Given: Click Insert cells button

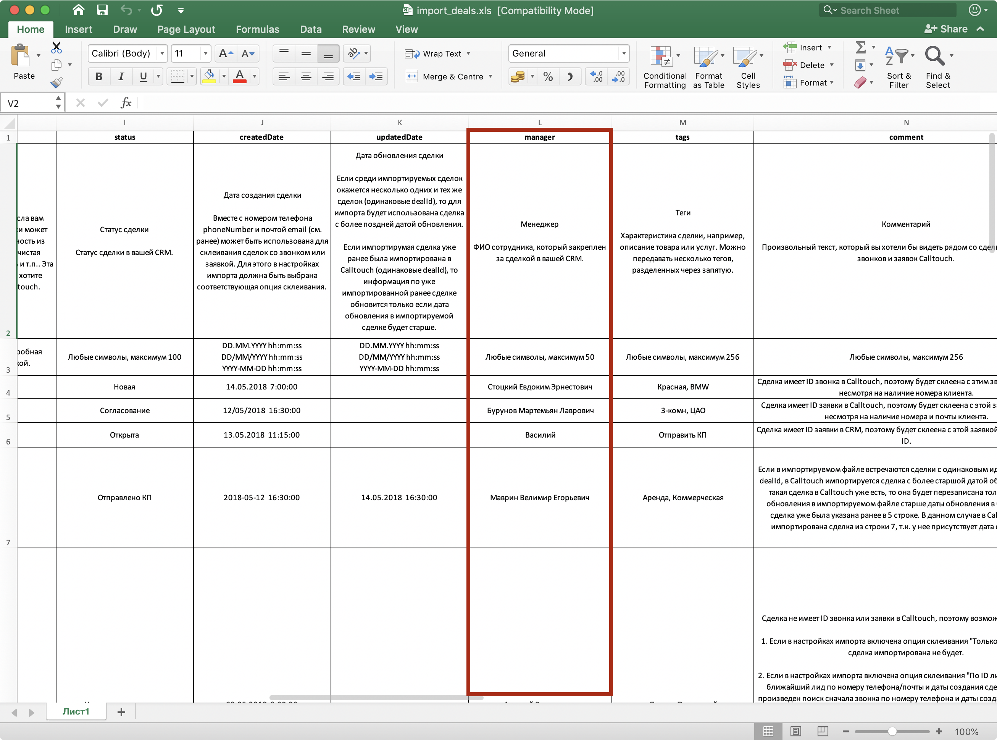Looking at the screenshot, I should [807, 47].
